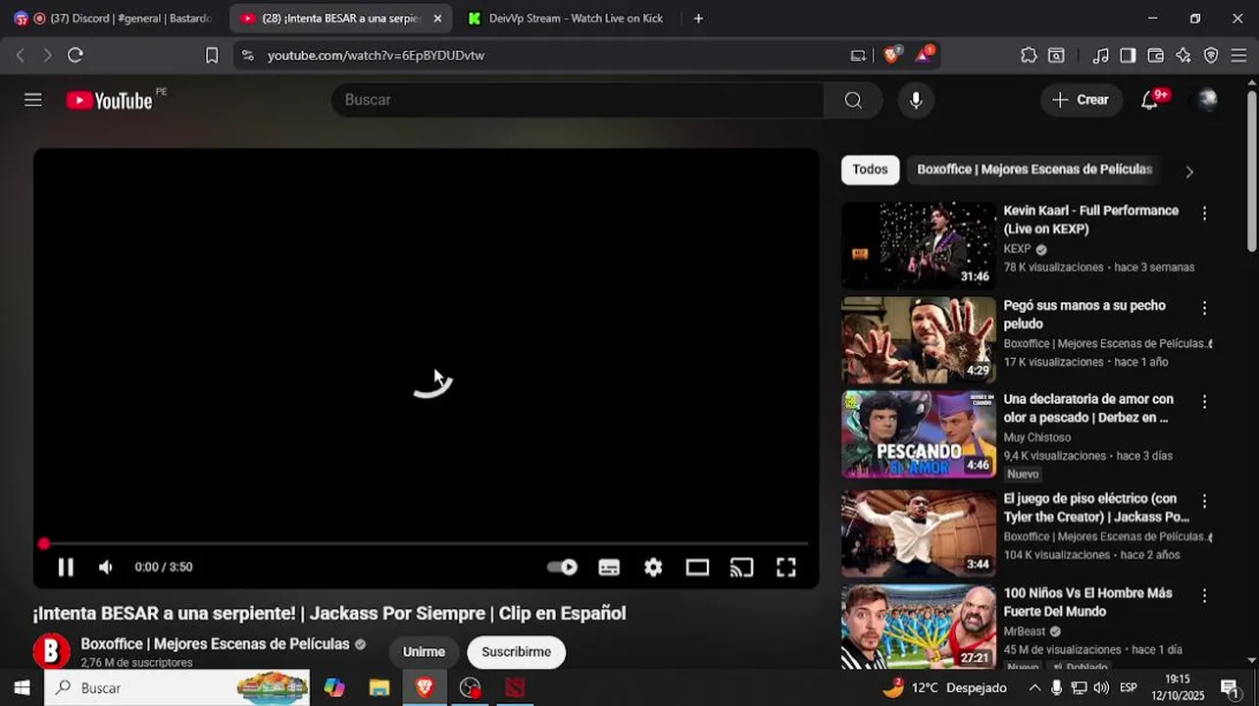Image resolution: width=1259 pixels, height=706 pixels.
Task: Open the account avatar menu
Action: point(1208,100)
